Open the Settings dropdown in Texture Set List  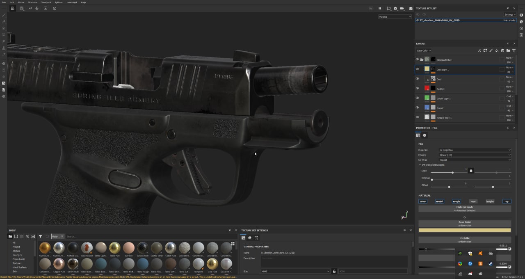tap(510, 14)
